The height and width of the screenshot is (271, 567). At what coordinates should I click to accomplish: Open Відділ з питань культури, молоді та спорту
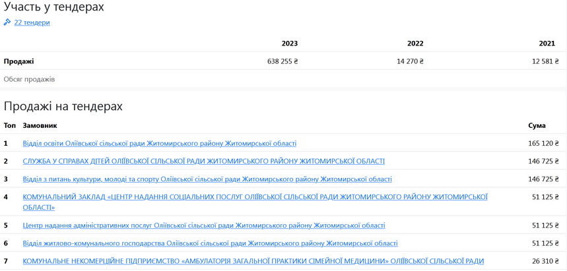click(x=207, y=179)
